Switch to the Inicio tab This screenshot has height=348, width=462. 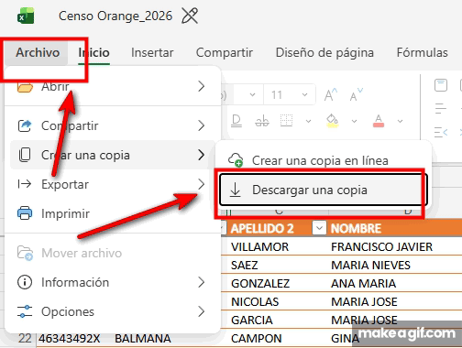tap(93, 52)
